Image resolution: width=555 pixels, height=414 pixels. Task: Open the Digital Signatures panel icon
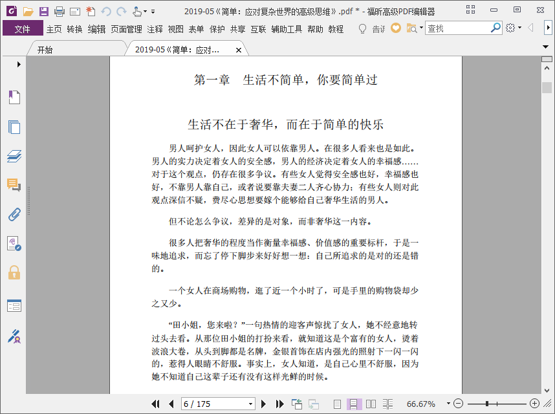point(14,244)
